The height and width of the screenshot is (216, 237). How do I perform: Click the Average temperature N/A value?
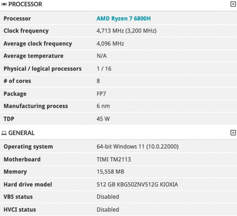point(102,56)
